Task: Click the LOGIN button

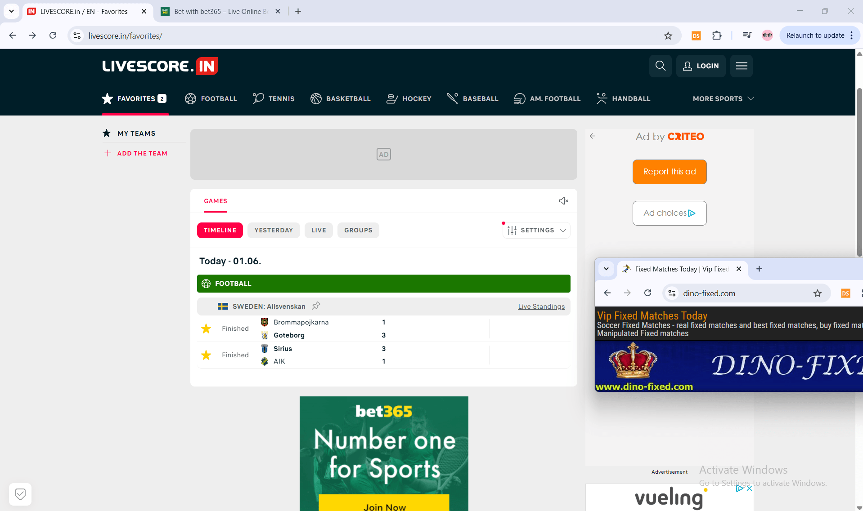Action: pyautogui.click(x=701, y=66)
